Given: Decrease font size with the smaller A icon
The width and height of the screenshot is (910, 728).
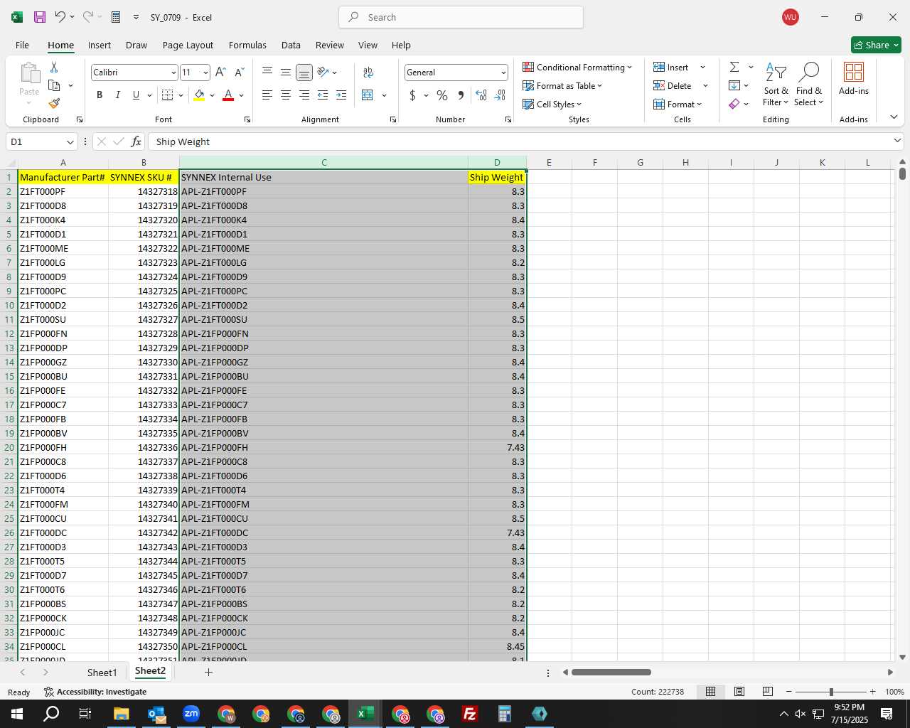Looking at the screenshot, I should pyautogui.click(x=239, y=73).
